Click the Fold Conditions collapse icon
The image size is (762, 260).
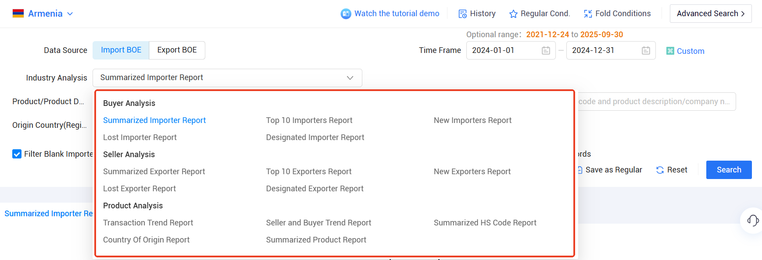tap(588, 14)
